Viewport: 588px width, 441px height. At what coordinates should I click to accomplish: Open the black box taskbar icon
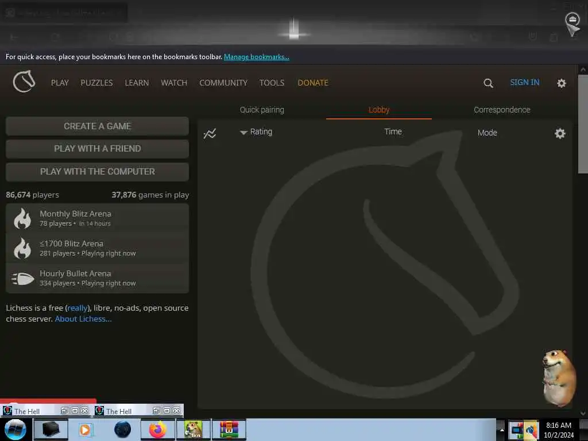tap(51, 430)
